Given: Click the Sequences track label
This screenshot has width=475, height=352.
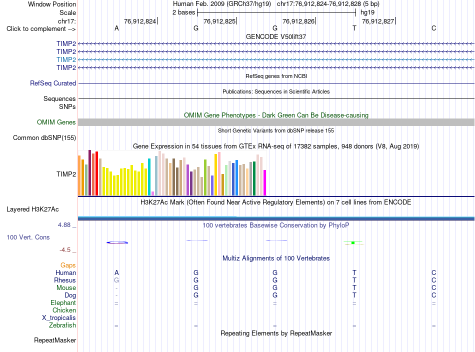Looking at the screenshot, I should tap(59, 99).
